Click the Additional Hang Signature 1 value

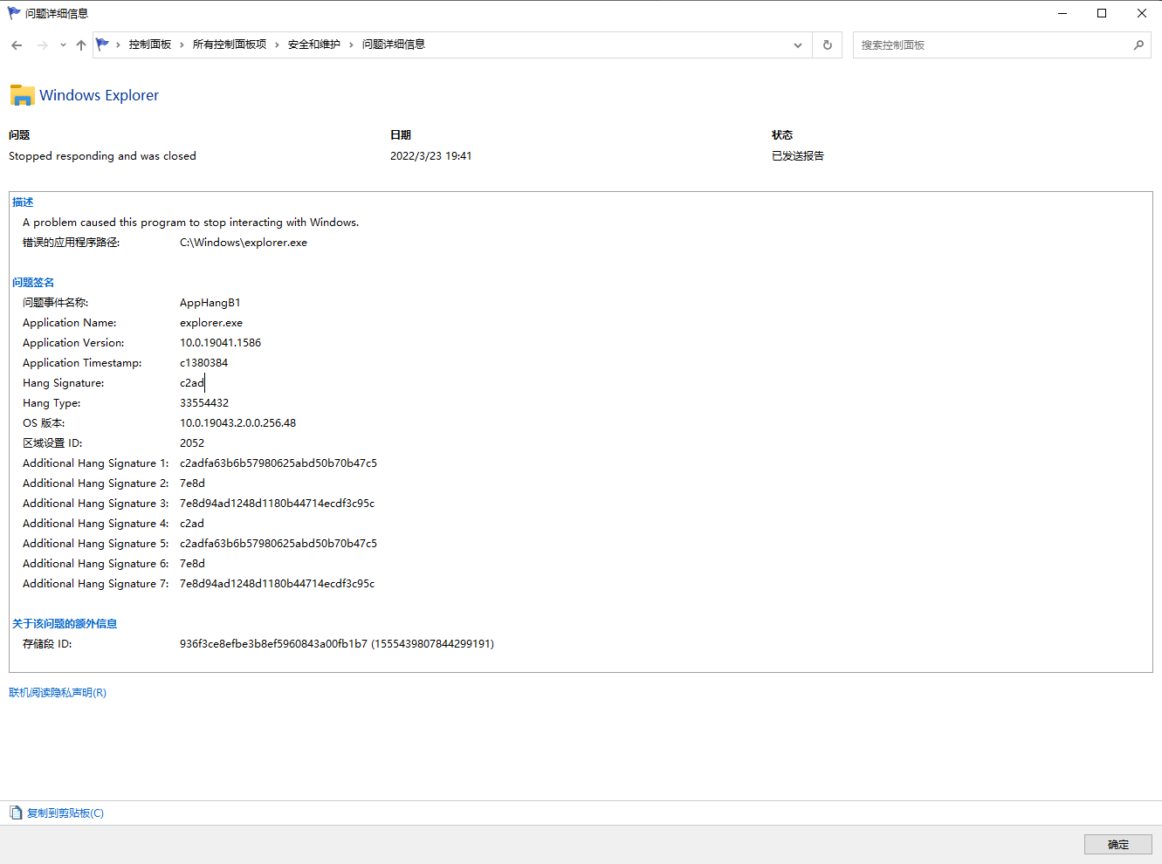pos(278,463)
